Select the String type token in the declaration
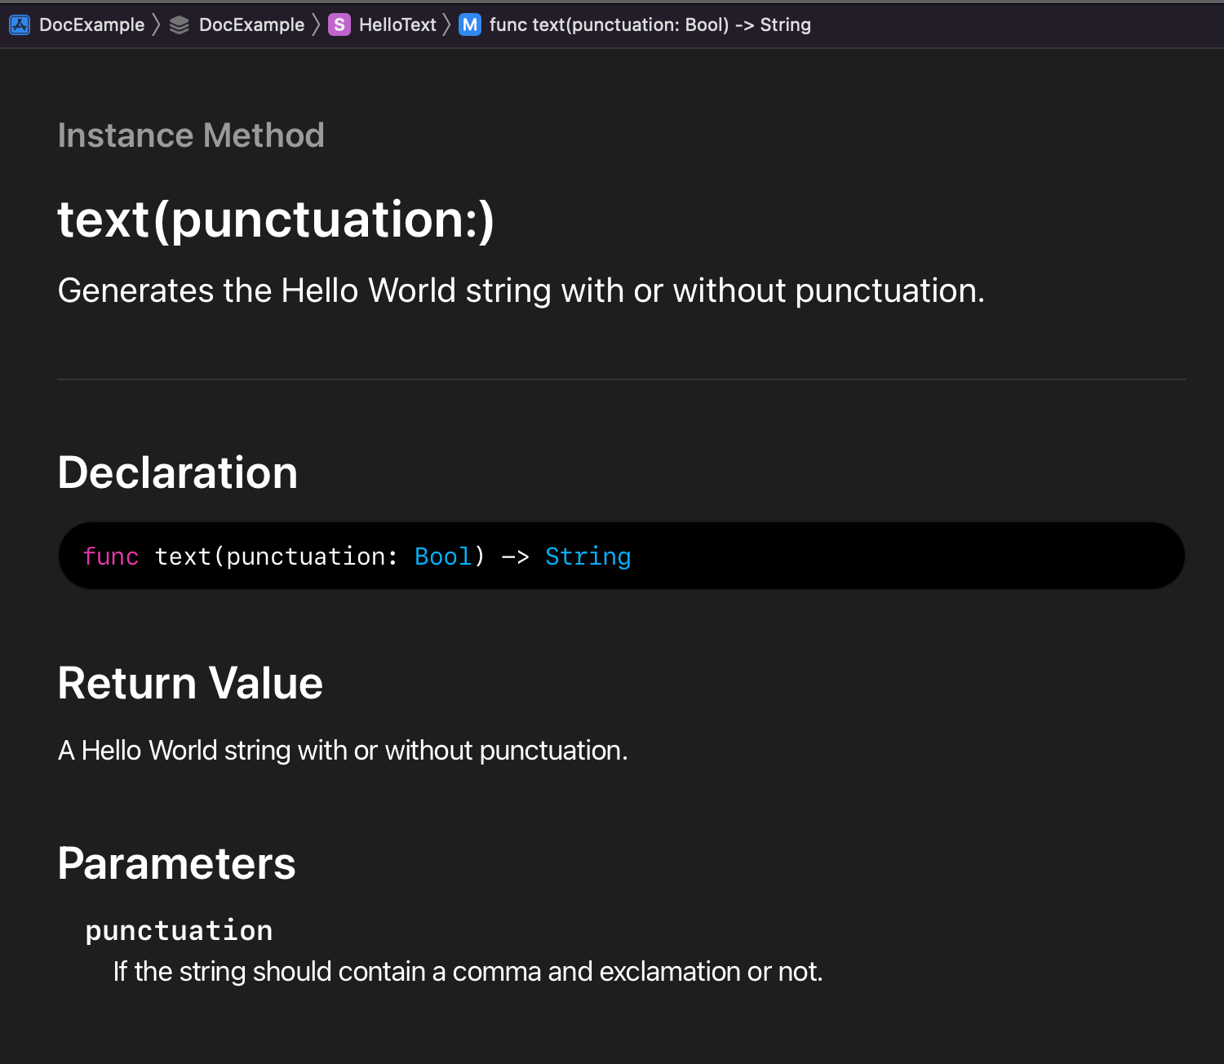This screenshot has width=1224, height=1064. point(588,556)
